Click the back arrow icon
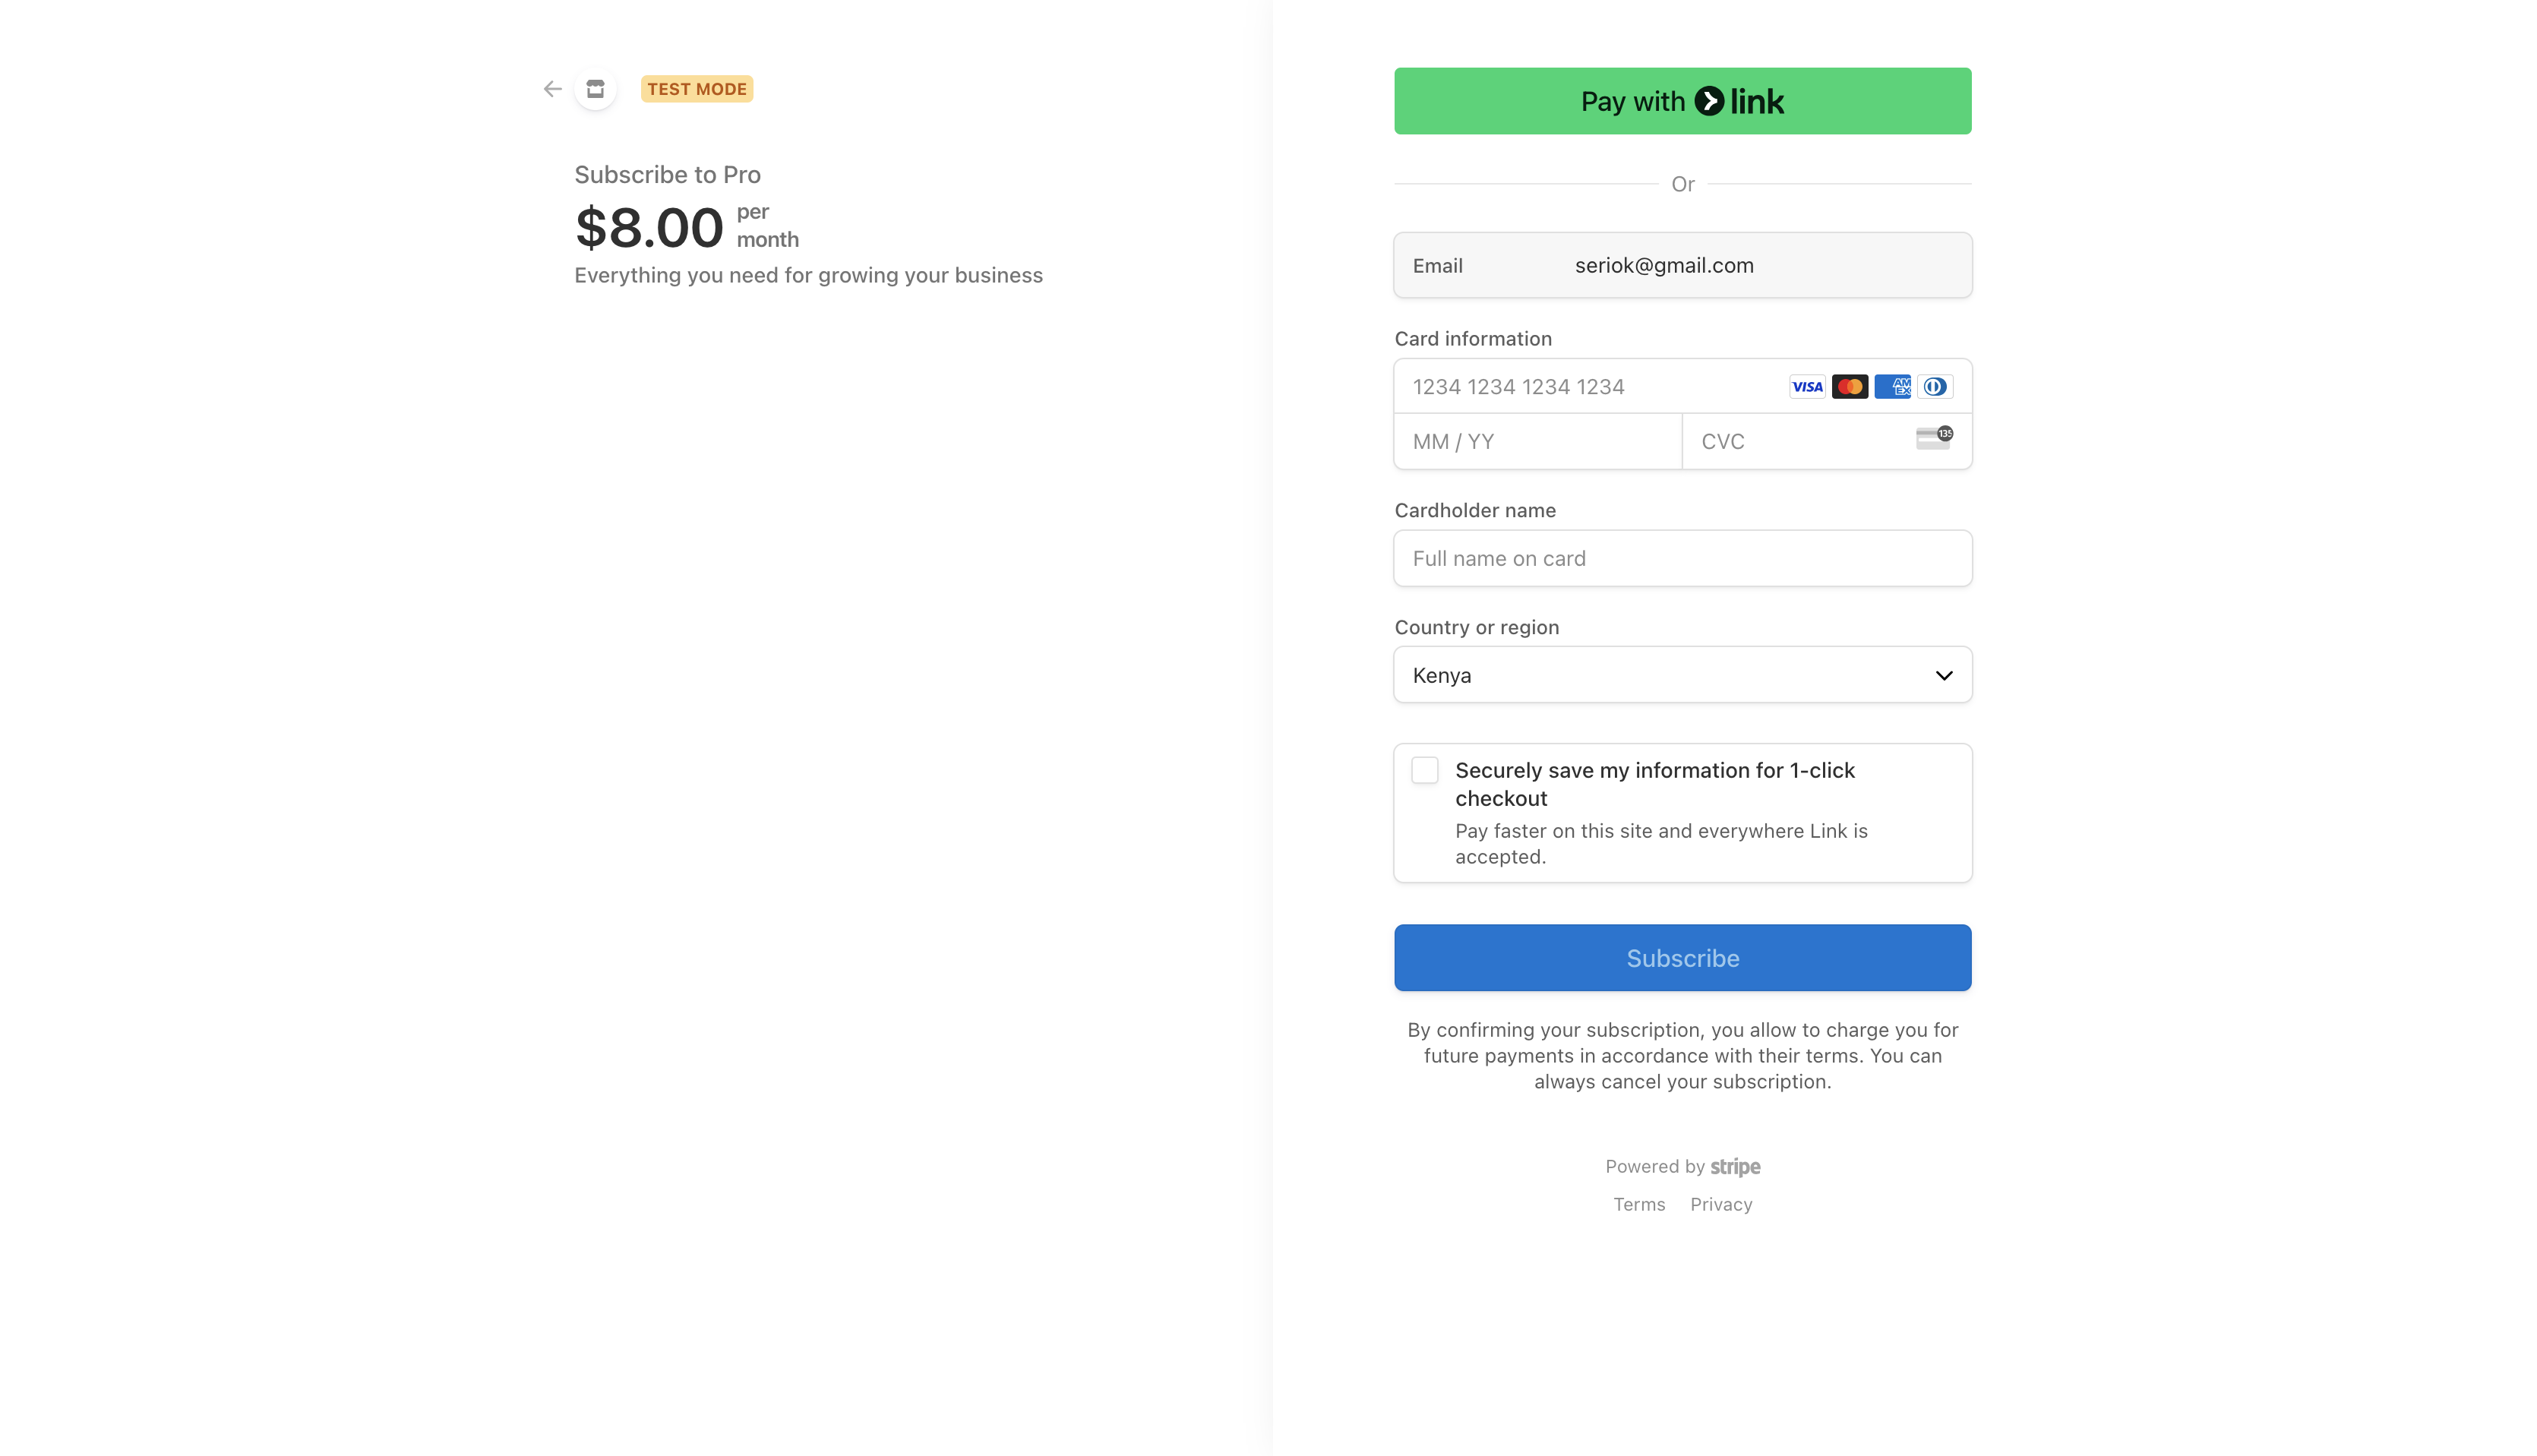2537x1456 pixels. 552,89
